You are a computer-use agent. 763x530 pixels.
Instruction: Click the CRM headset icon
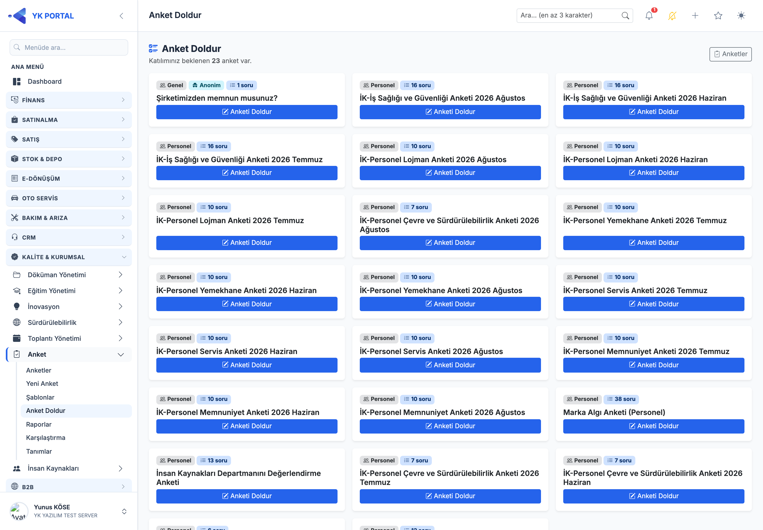pyautogui.click(x=15, y=237)
